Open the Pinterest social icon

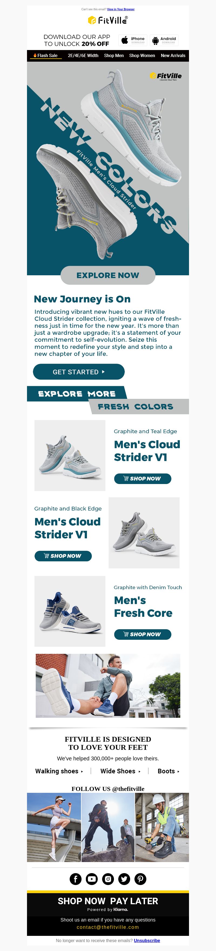point(140,879)
